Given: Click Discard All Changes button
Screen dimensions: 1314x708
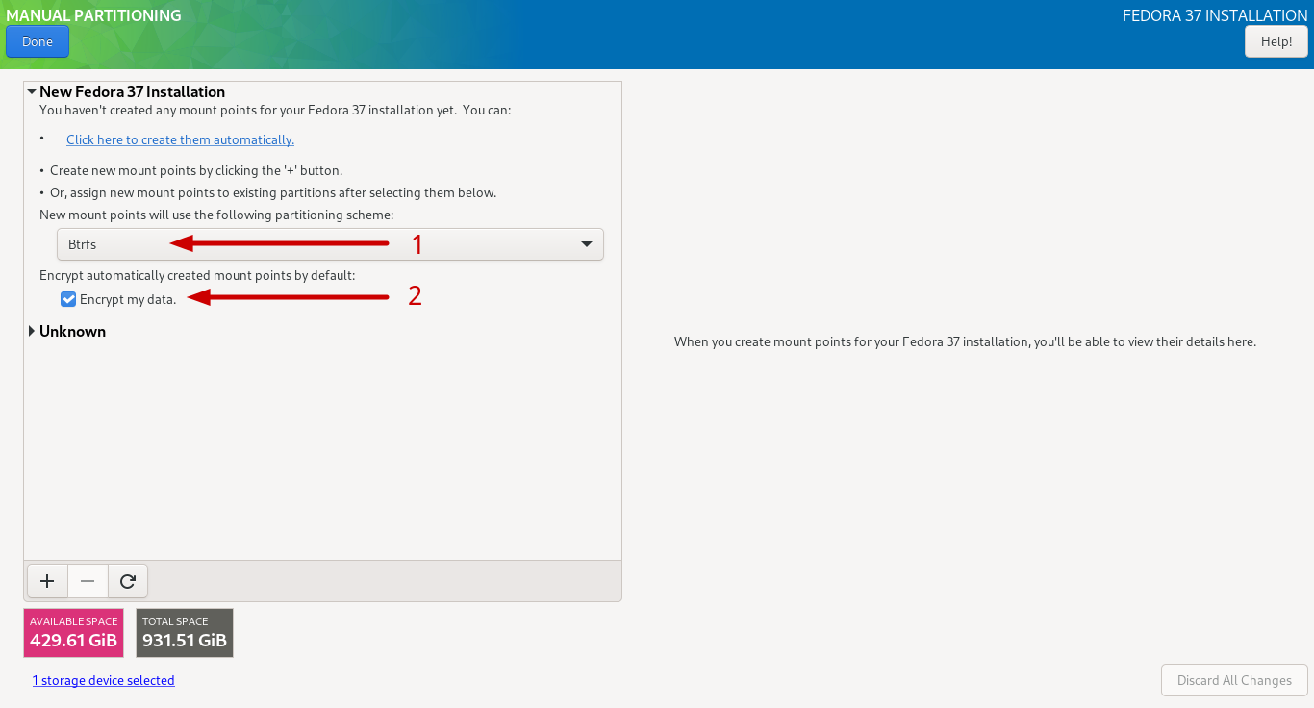Looking at the screenshot, I should tap(1234, 680).
